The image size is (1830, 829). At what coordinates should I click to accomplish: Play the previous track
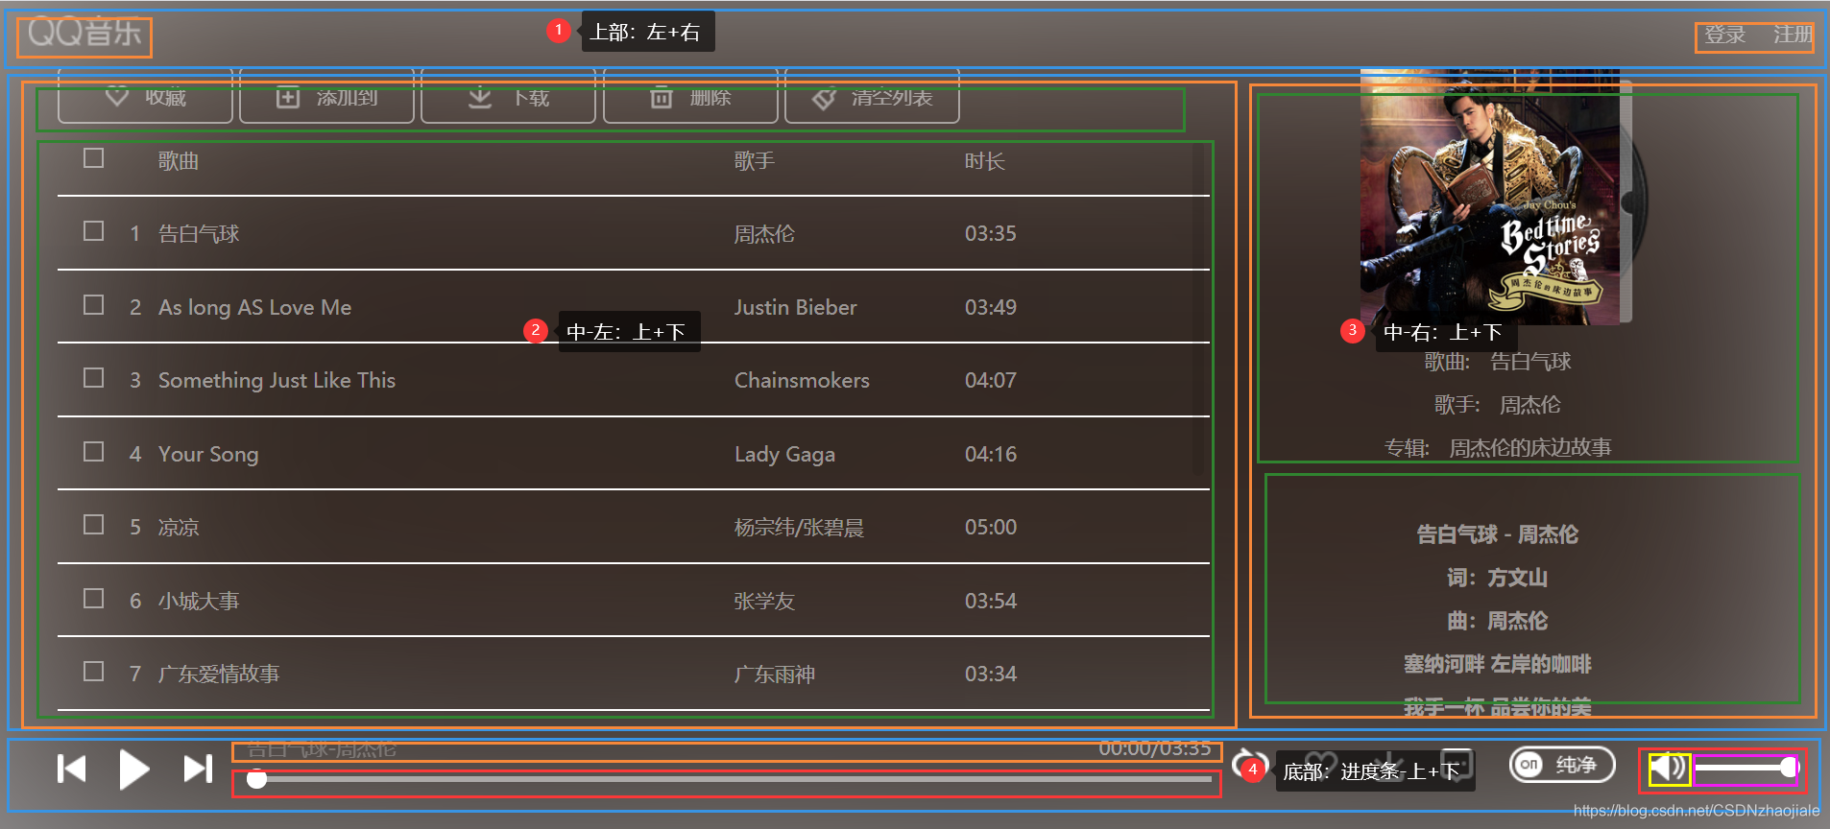(x=72, y=769)
